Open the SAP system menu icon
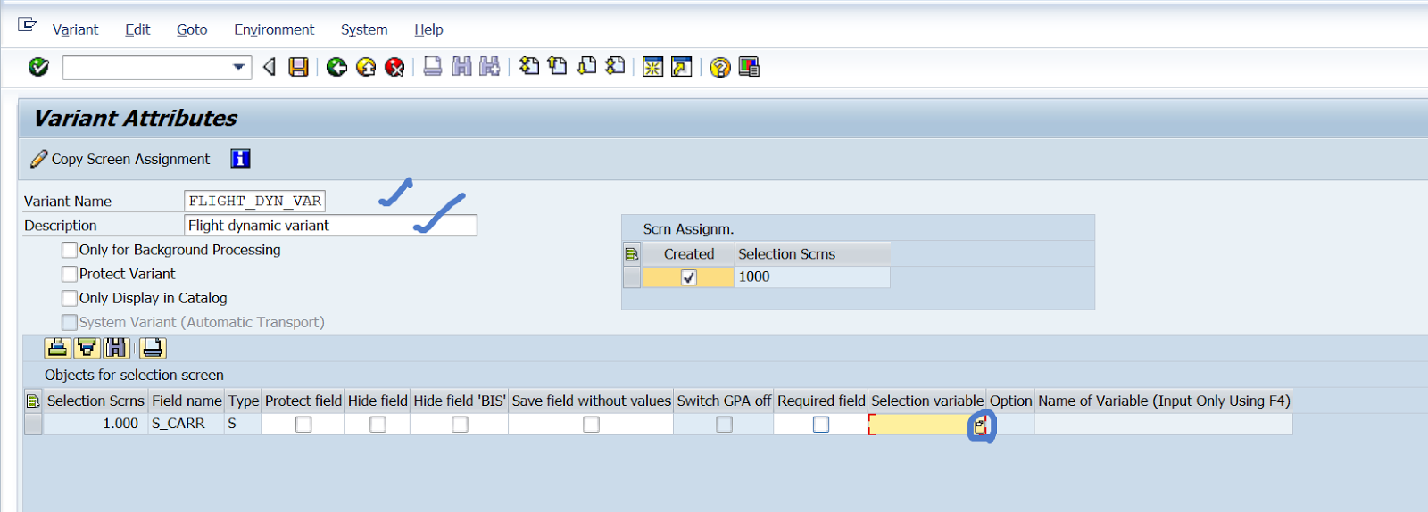 coord(28,25)
